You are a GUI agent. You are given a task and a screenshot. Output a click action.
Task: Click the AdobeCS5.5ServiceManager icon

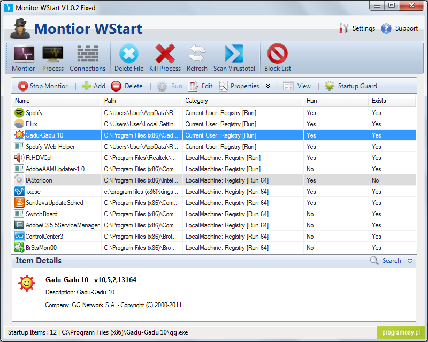pos(19,225)
